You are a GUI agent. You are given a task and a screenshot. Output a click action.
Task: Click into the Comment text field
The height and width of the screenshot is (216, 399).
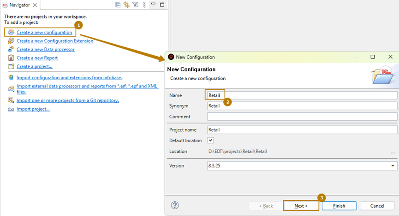coord(302,117)
